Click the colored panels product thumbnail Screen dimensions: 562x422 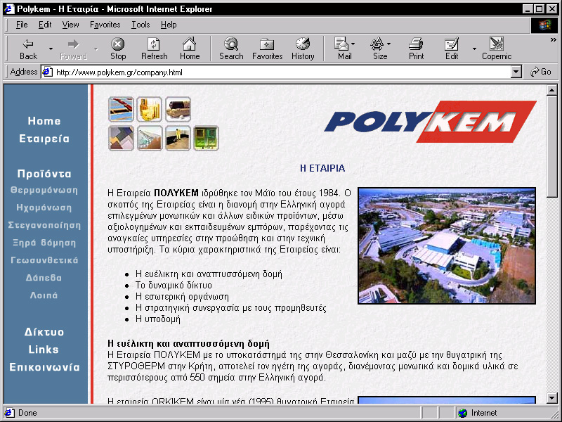(121, 138)
